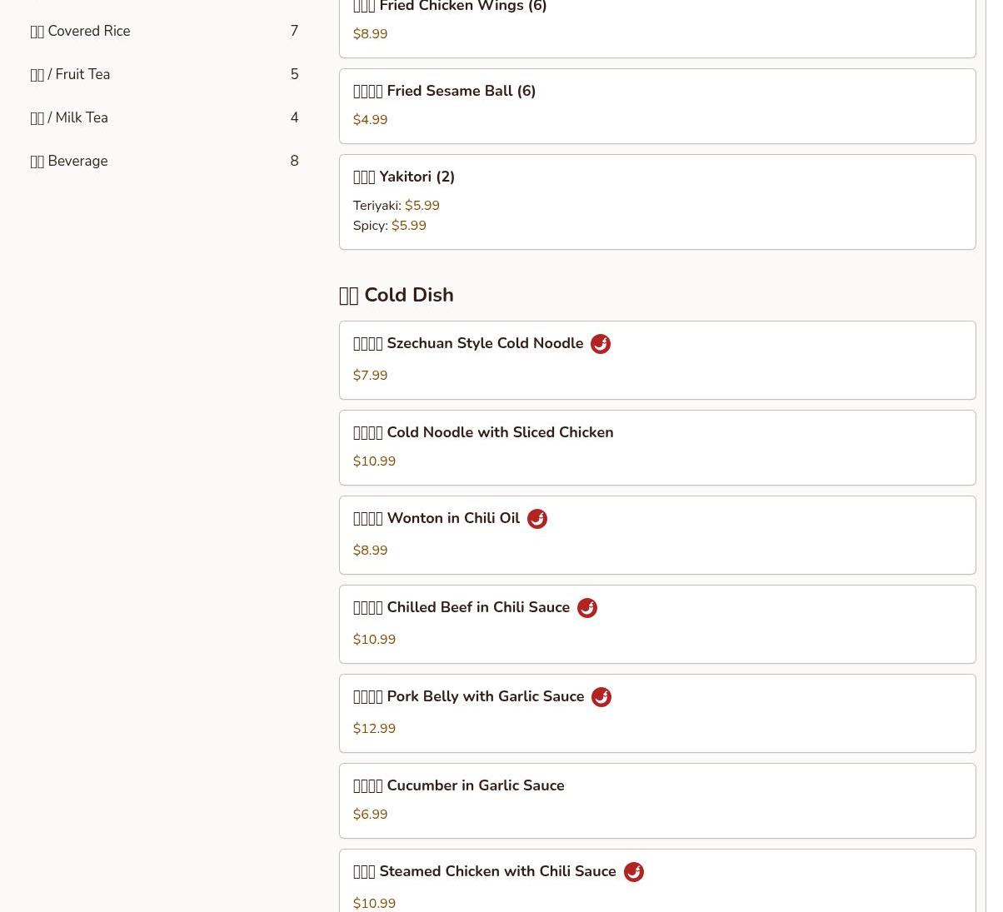Image resolution: width=1003 pixels, height=912 pixels.
Task: Click the Cold Dish section heading
Action: 397,295
